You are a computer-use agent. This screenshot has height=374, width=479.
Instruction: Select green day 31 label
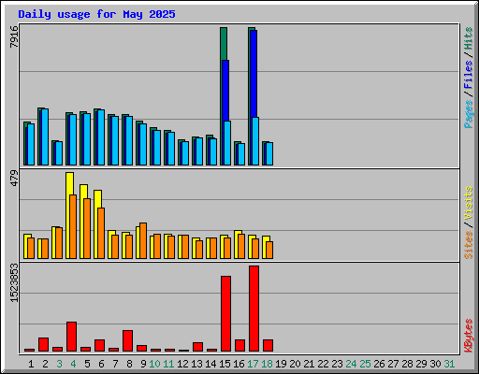point(449,364)
